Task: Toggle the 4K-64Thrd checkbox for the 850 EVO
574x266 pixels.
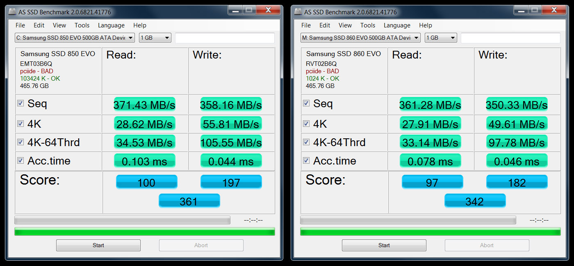Action: (x=20, y=142)
